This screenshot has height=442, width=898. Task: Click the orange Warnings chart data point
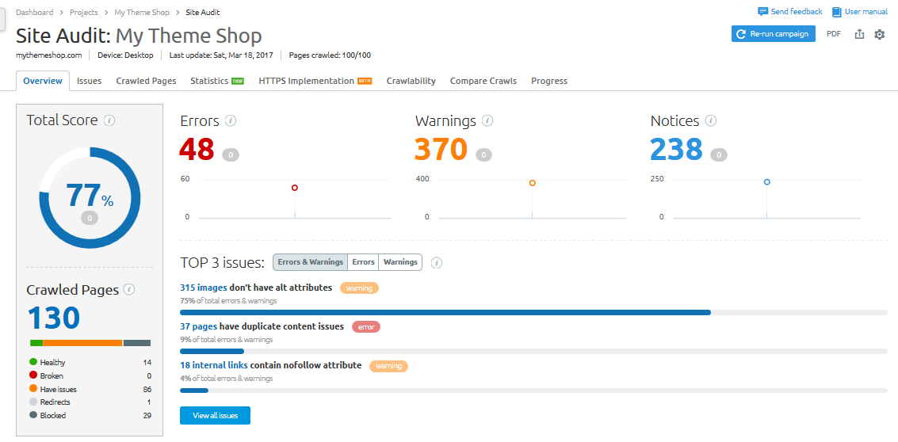533,183
